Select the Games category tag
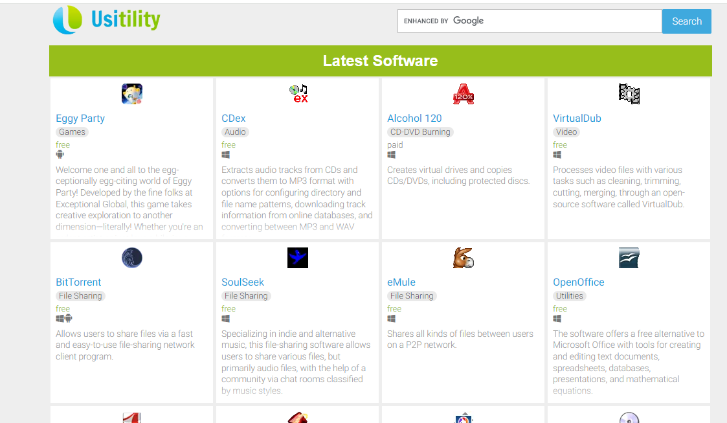727x423 pixels. click(72, 132)
